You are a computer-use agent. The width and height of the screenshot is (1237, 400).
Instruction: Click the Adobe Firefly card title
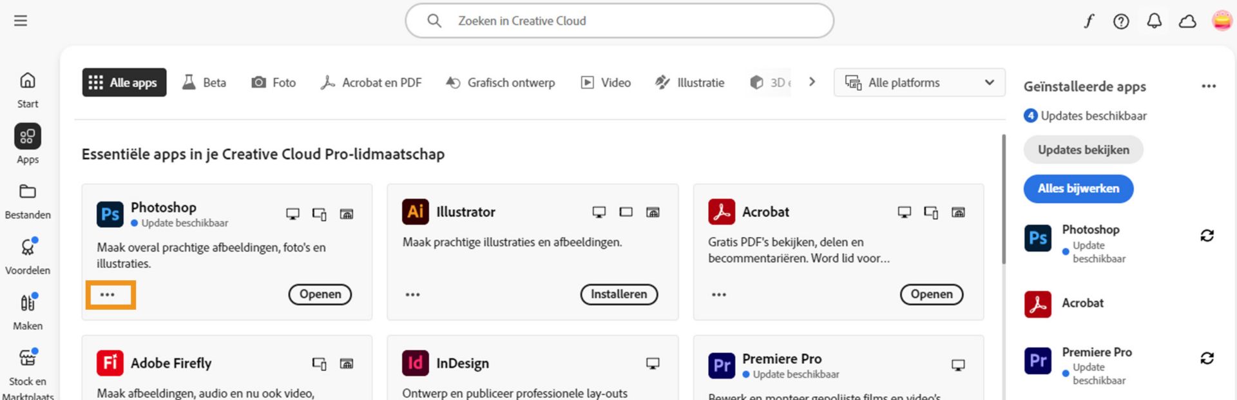171,363
